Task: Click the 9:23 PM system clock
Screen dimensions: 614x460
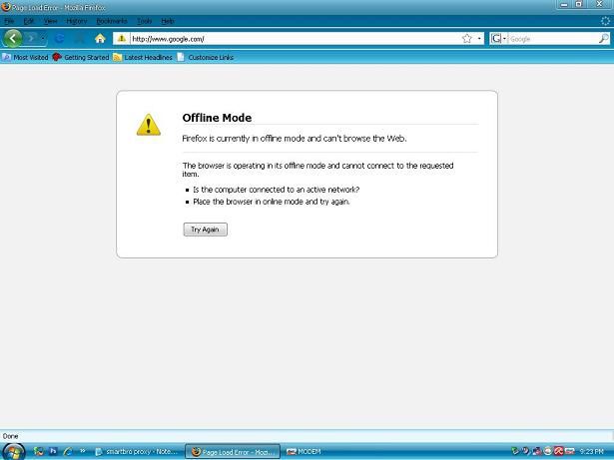Action: 592,452
